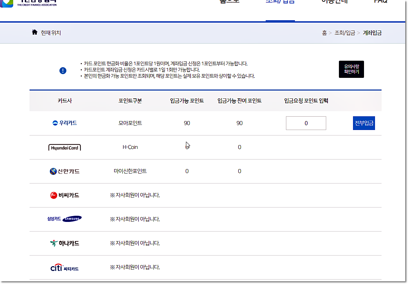Click 신한카드 입금가능 포인트 value 0

pos(187,171)
